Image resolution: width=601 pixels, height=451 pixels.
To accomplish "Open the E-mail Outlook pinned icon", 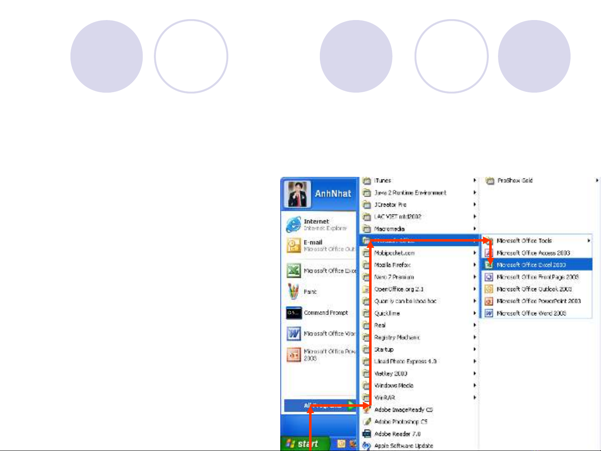I will (294, 246).
